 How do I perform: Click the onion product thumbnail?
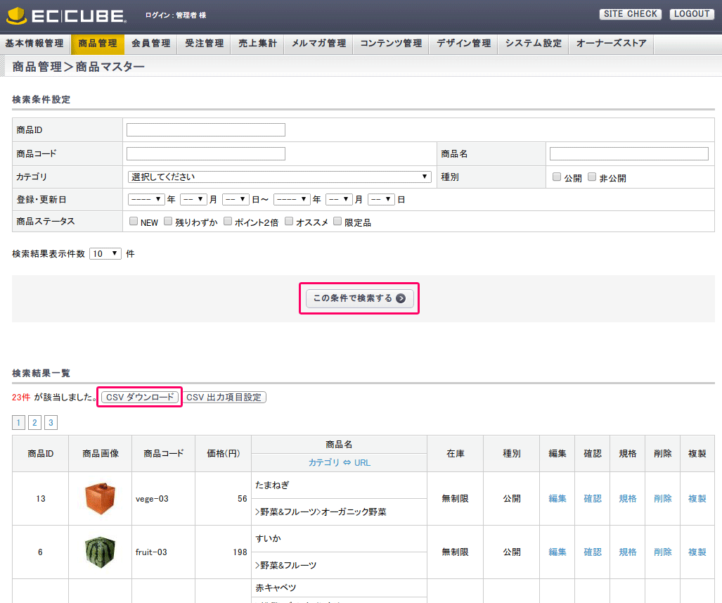click(100, 498)
